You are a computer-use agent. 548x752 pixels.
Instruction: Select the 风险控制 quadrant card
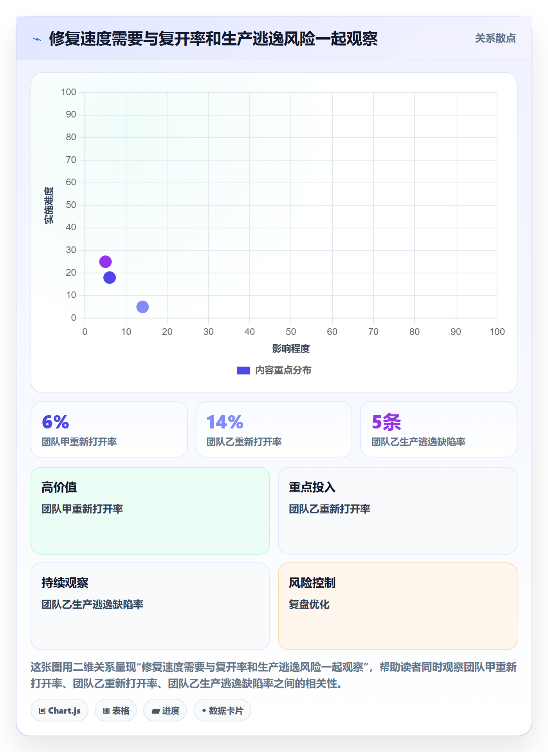pos(398,606)
